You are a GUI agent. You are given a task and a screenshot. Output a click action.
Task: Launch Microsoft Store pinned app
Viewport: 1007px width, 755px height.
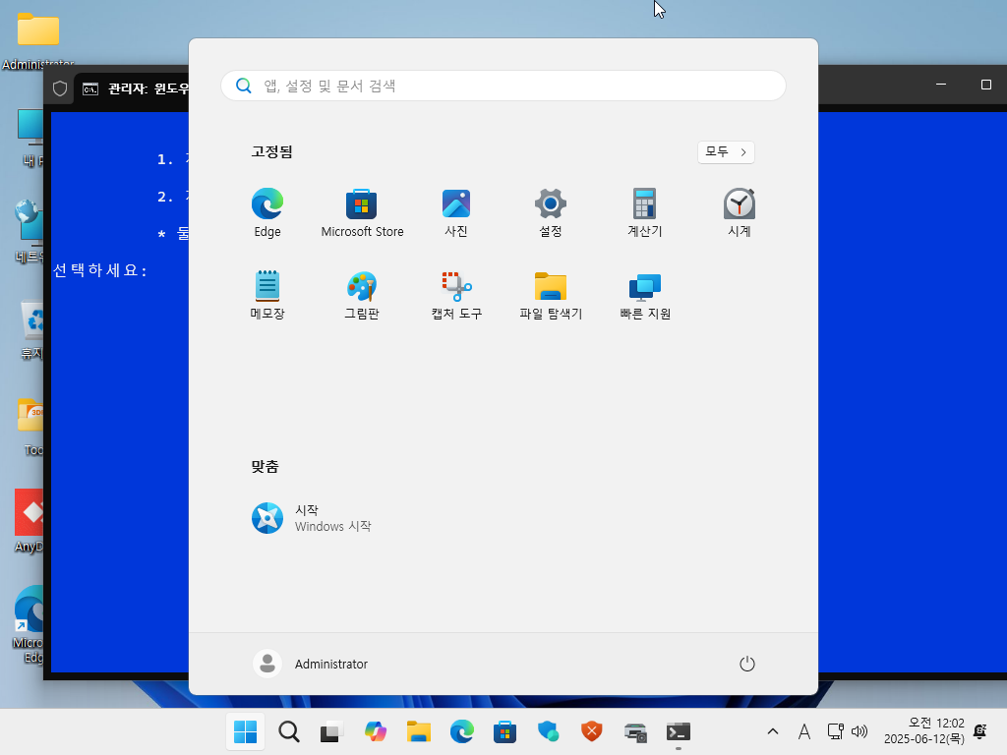(362, 213)
